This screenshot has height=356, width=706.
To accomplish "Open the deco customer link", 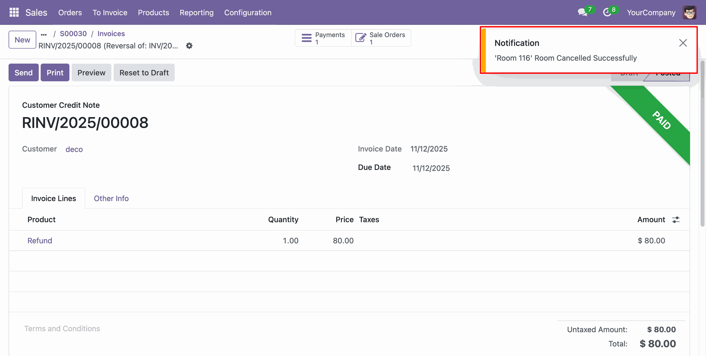I will (x=74, y=149).
